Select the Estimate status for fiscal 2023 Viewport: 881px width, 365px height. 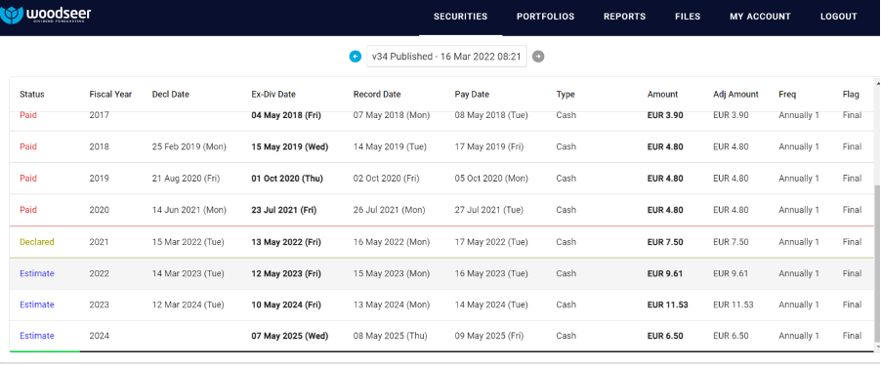point(37,304)
